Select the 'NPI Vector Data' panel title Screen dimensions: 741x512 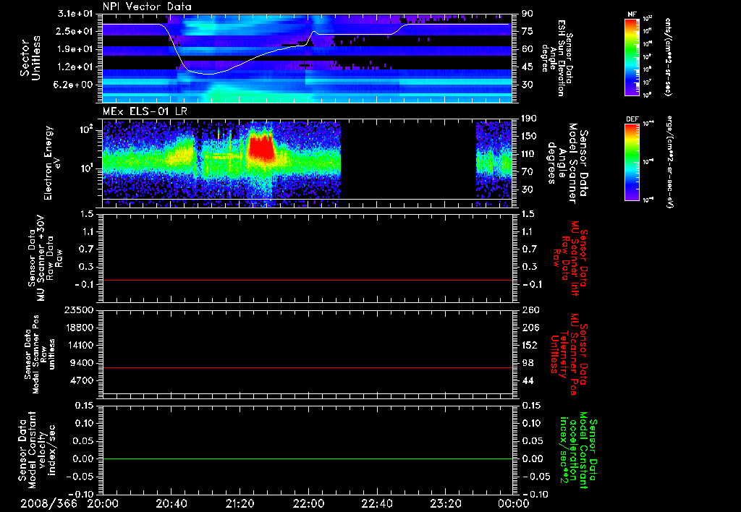click(x=147, y=7)
